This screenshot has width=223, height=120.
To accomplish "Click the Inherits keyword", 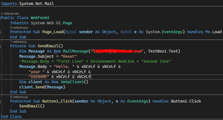I will pyautogui.click(x=19, y=23).
